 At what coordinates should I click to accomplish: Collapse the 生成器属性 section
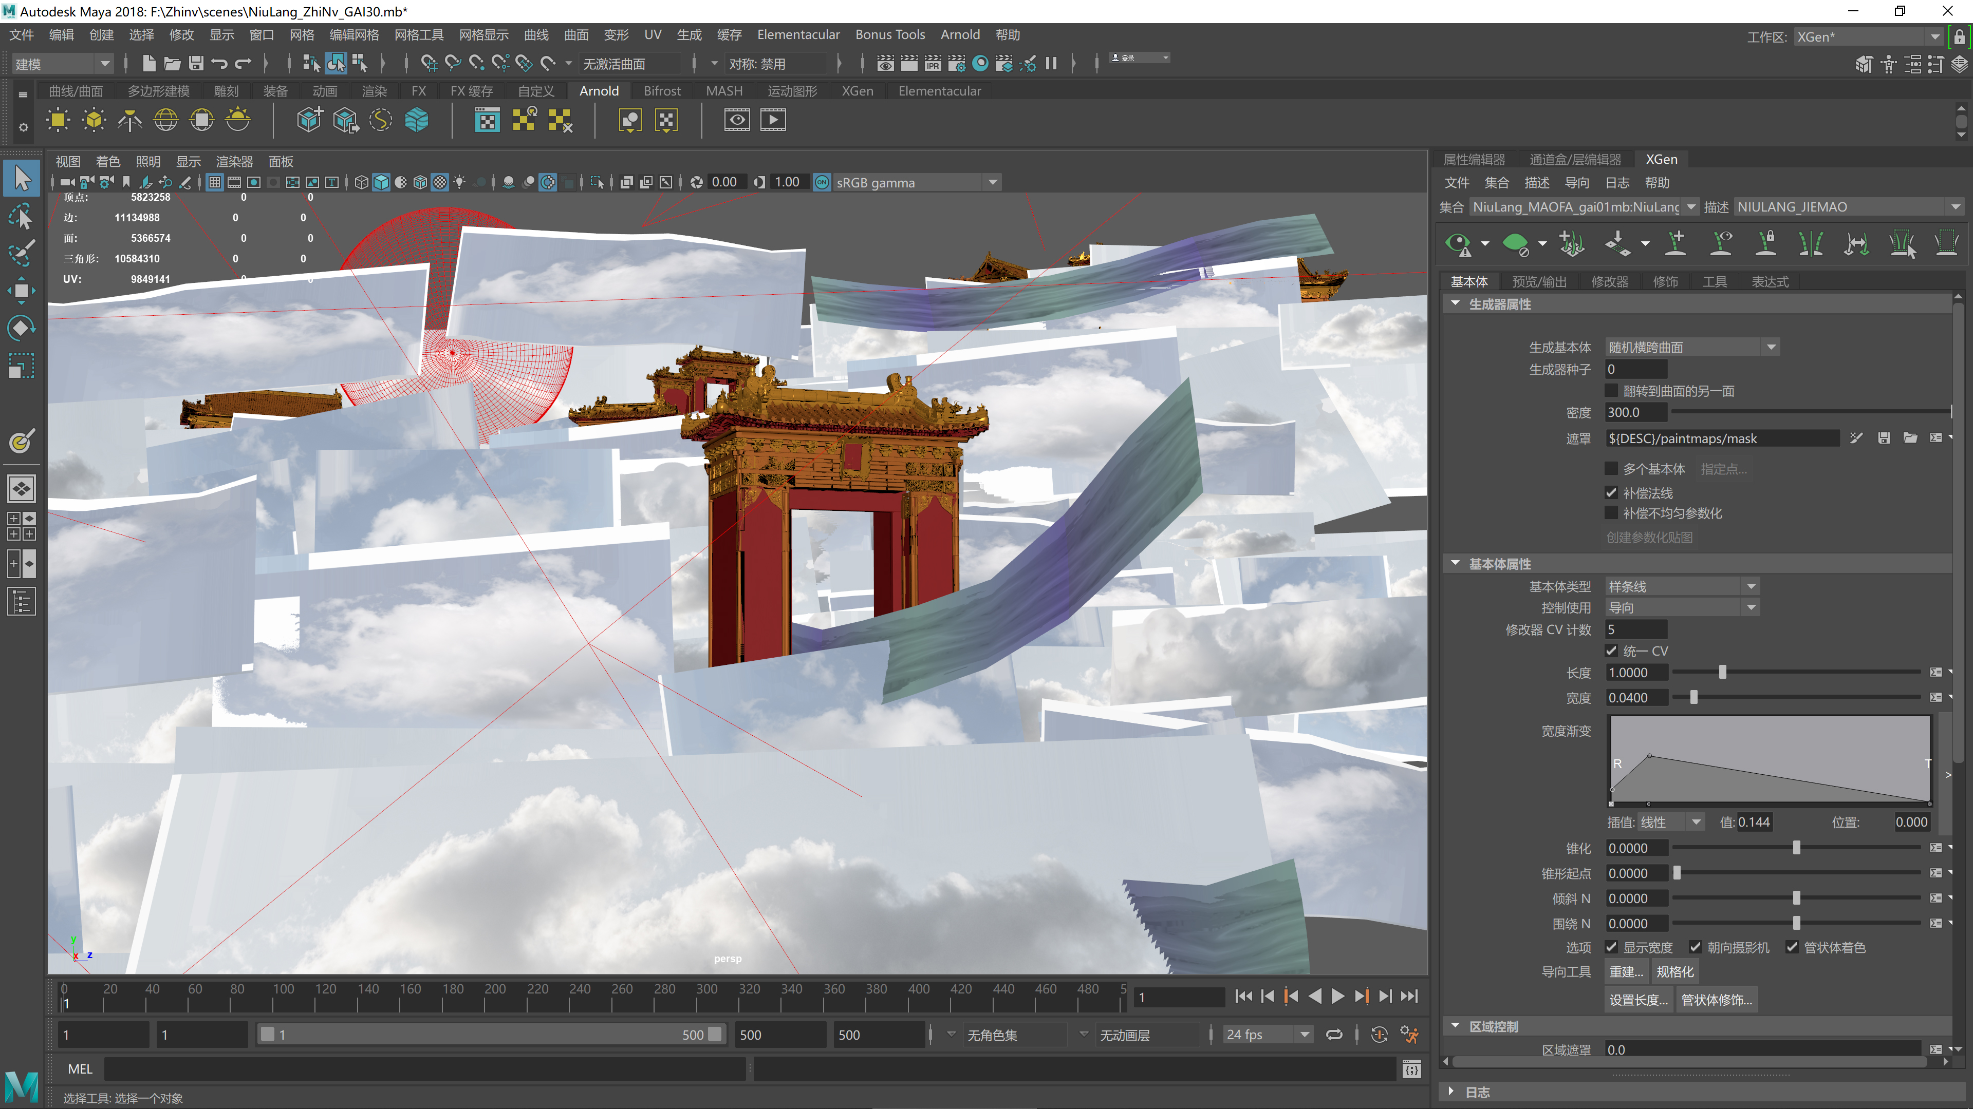pyautogui.click(x=1455, y=304)
